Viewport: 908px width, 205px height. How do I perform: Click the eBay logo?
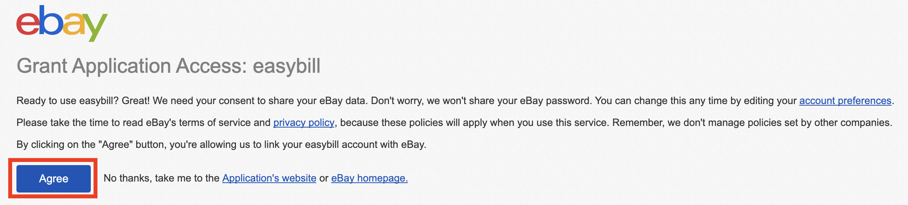(x=62, y=23)
